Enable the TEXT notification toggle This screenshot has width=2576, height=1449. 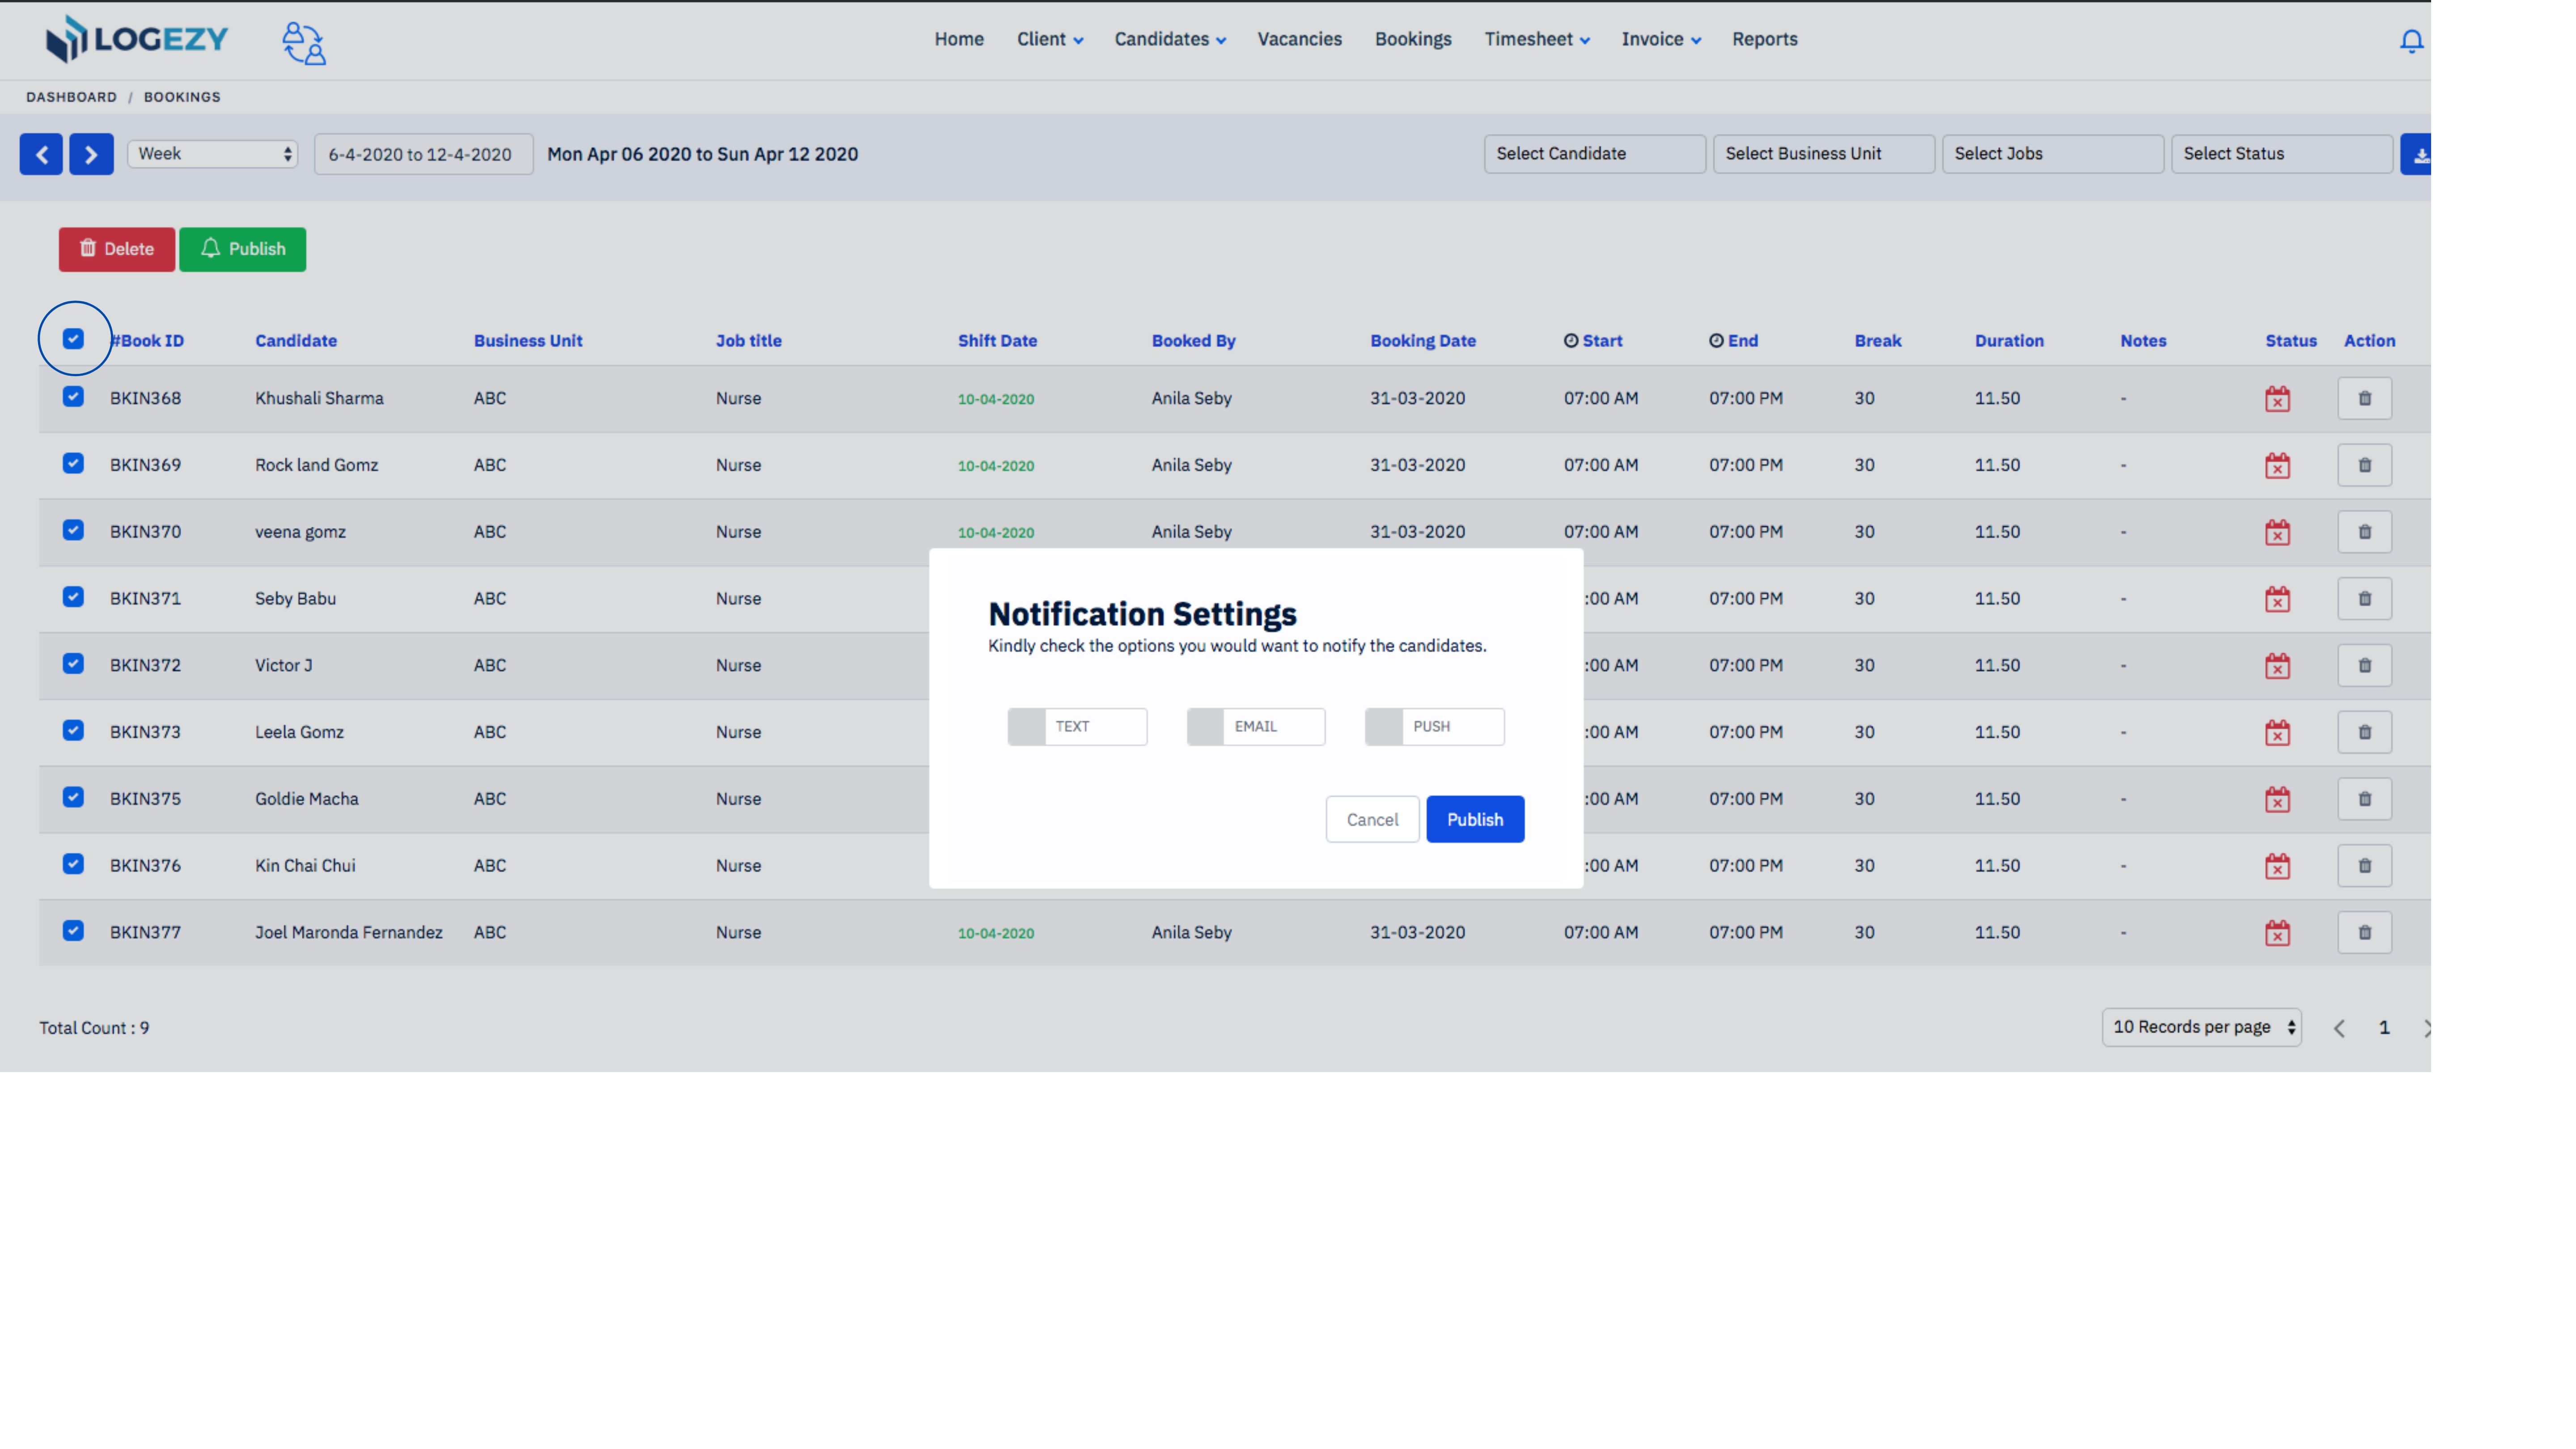coord(1077,727)
